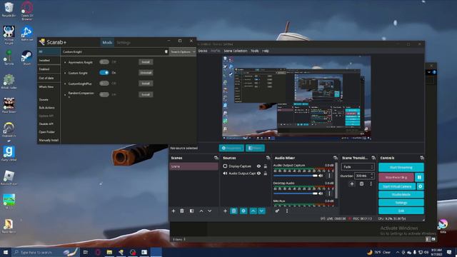457x257 pixels.
Task: Open the Scene Collection menu
Action: (236, 51)
